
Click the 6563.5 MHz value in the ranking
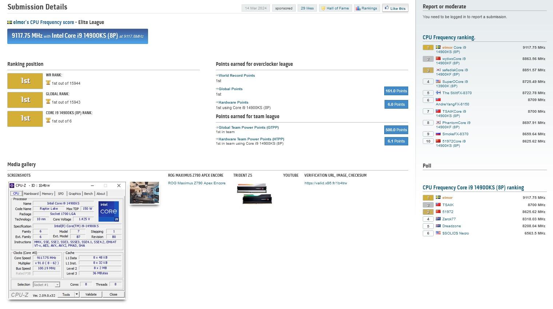[x=535, y=233]
